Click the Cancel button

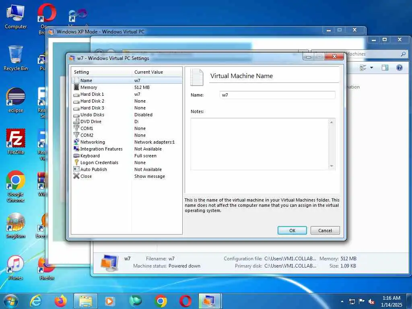(x=325, y=231)
